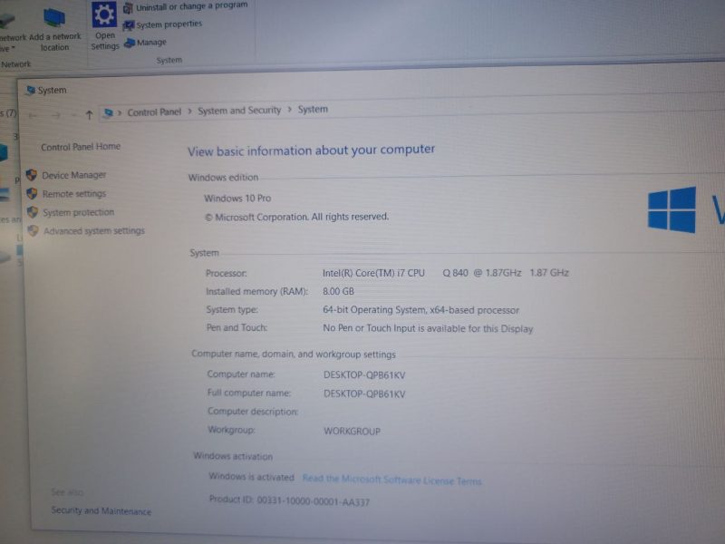Click the Device Manager shield icon
725x544 pixels.
[32, 175]
